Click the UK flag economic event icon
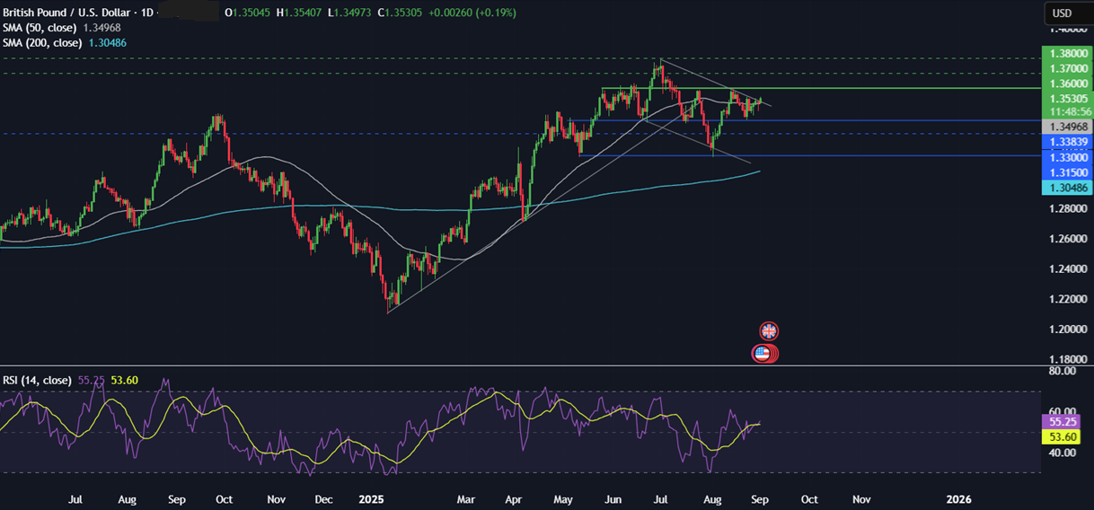The image size is (1094, 510). coord(769,330)
